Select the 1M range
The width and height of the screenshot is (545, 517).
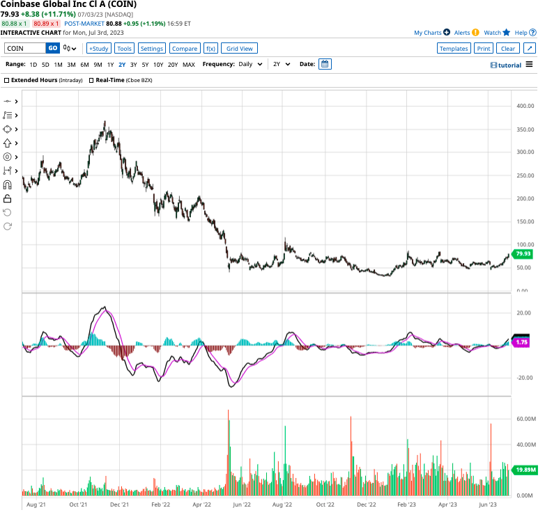tap(58, 65)
